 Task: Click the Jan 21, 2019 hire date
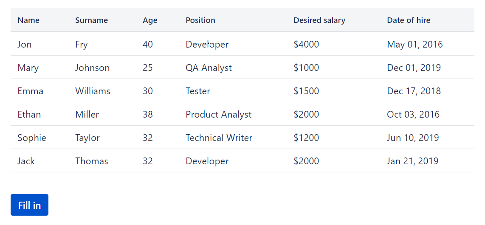pyautogui.click(x=412, y=161)
